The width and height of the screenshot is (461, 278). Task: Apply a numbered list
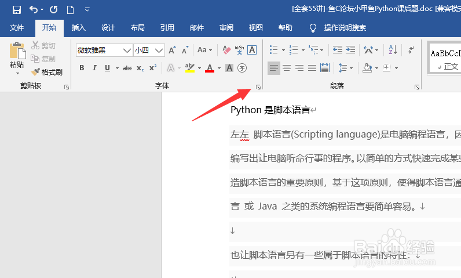tap(294, 50)
